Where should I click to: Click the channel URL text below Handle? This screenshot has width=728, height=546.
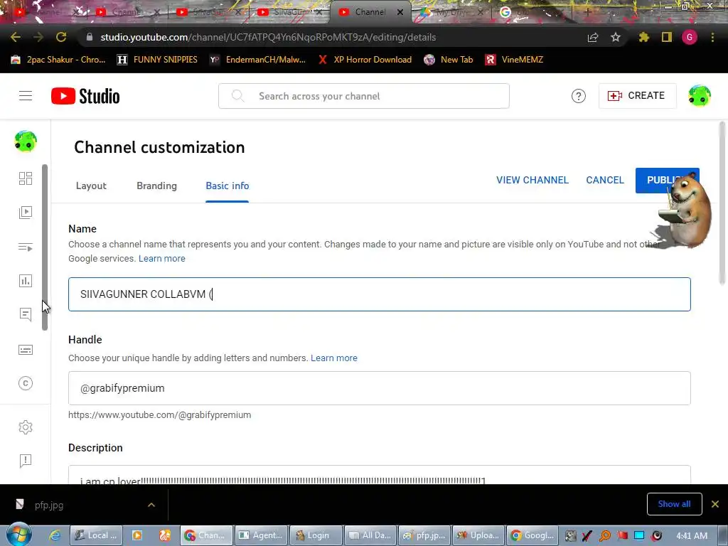160,415
